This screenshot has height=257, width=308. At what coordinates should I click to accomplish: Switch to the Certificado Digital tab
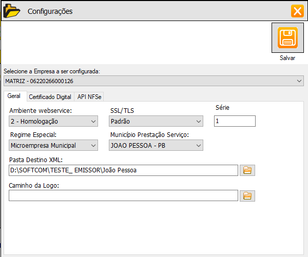pyautogui.click(x=50, y=96)
